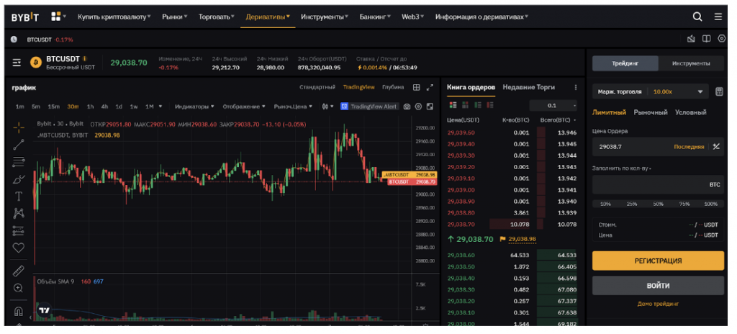
Task: Click the РЕГИСТРАЦИЯ button
Action: click(x=658, y=261)
